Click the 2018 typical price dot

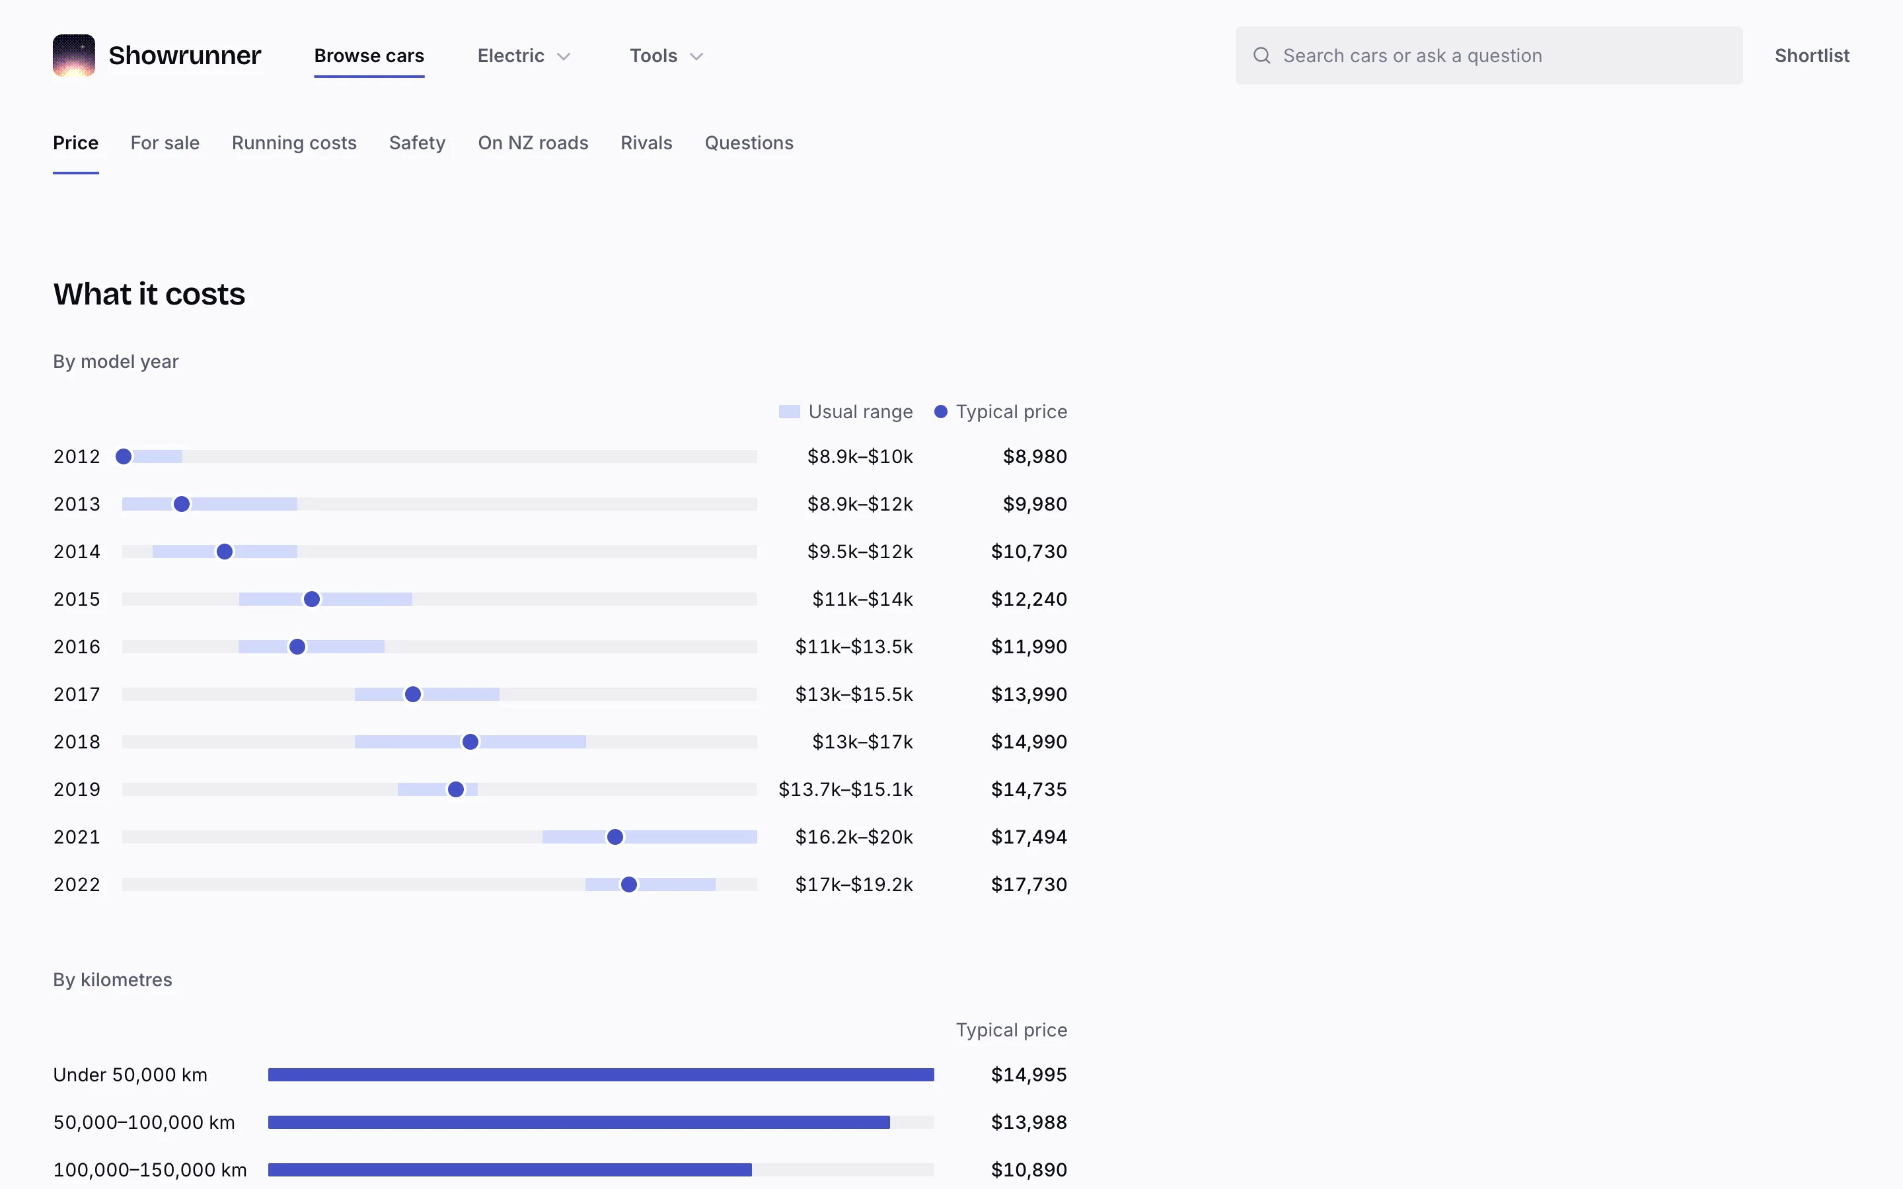coord(470,742)
